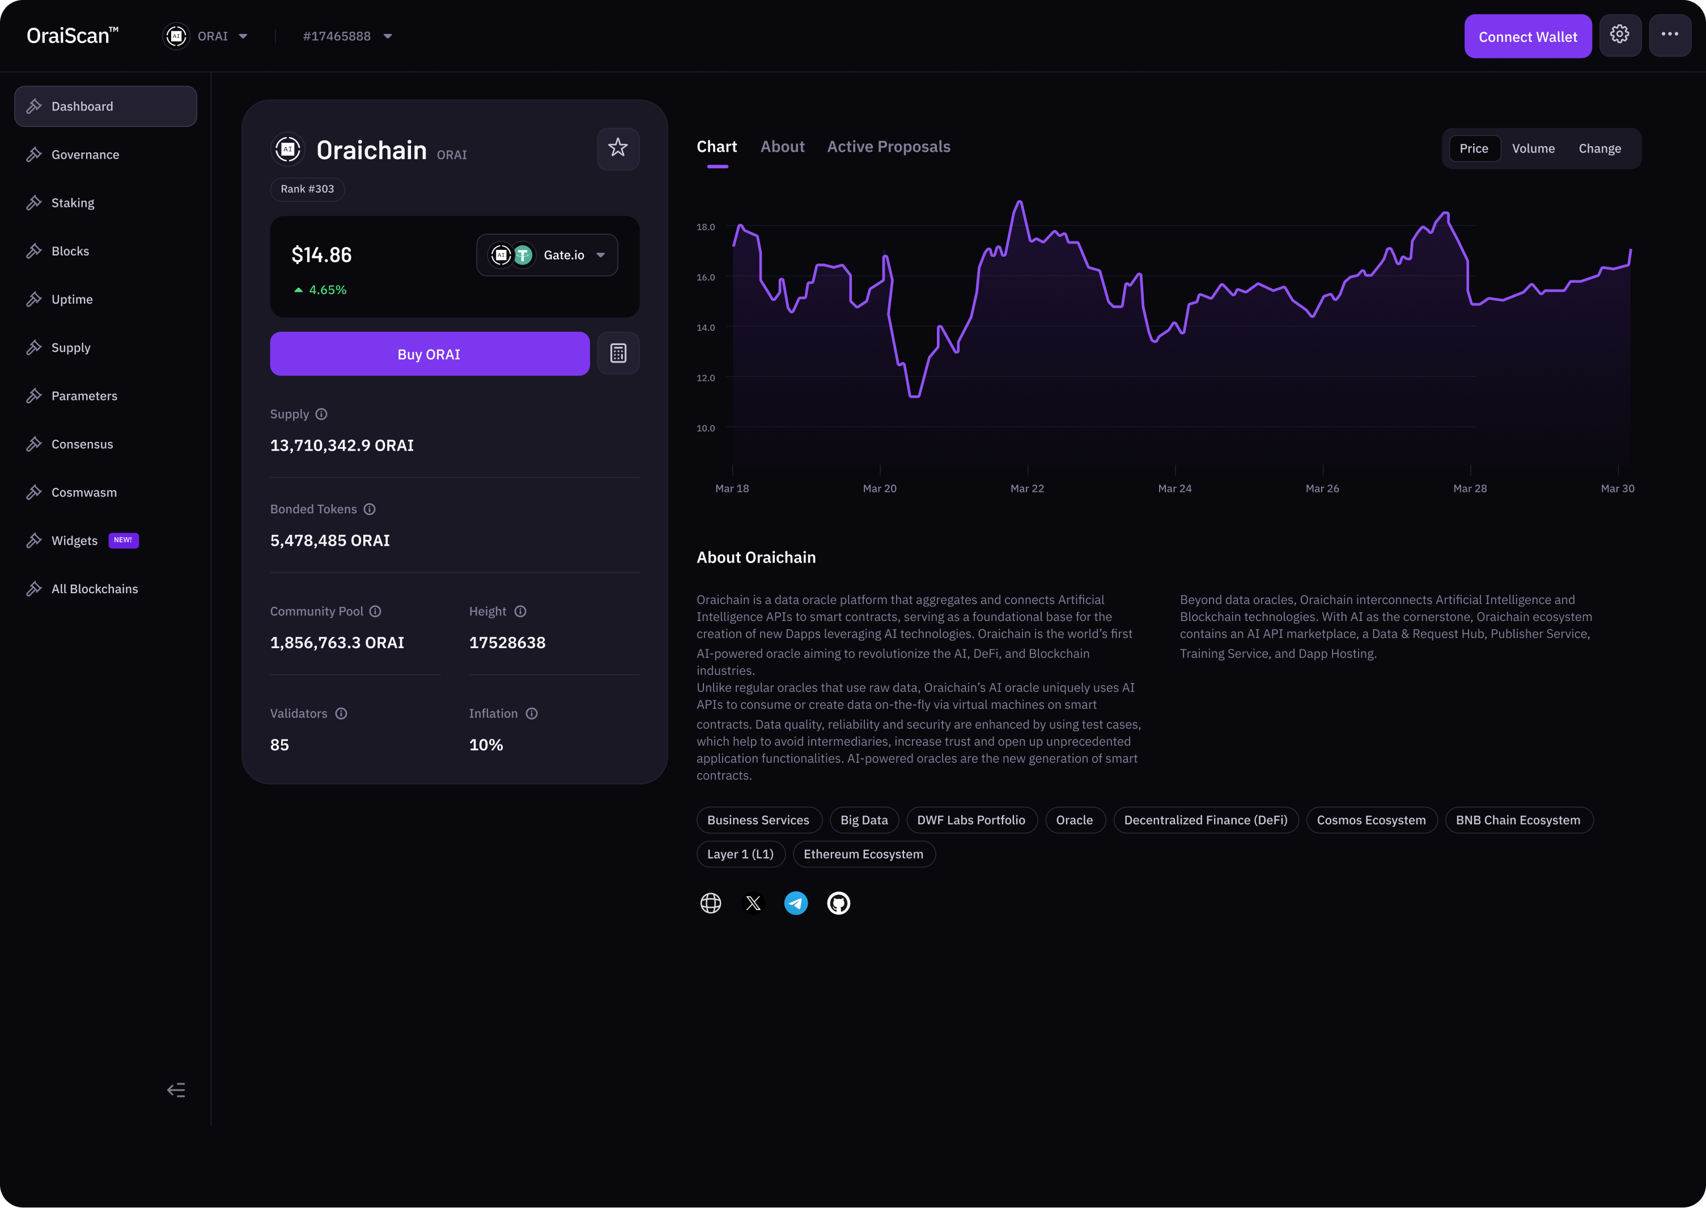Select the Oracle tag
The width and height of the screenshot is (1706, 1208).
[x=1075, y=820]
